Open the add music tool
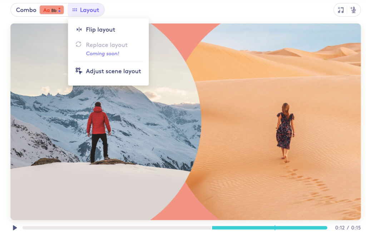Screen dimensions: 366x241 tap(340, 10)
